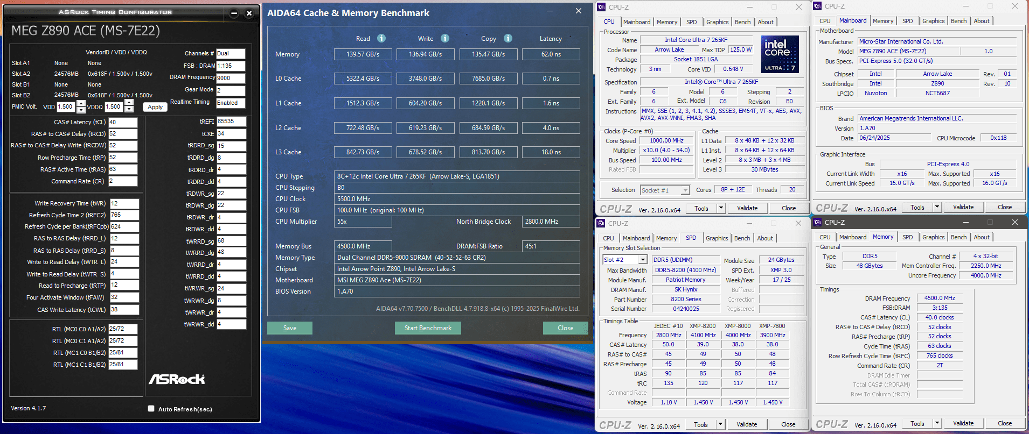This screenshot has width=1029, height=434.
Task: Click the Command Rate (CR) field
Action: 123,181
